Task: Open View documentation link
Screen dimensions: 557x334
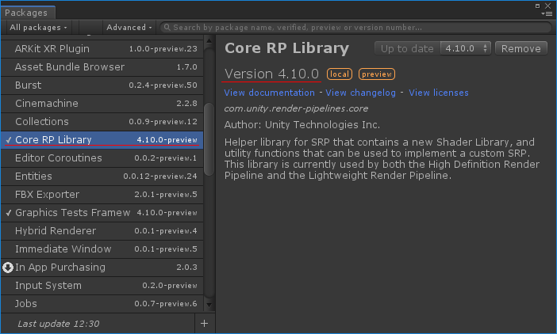Action: pos(269,93)
